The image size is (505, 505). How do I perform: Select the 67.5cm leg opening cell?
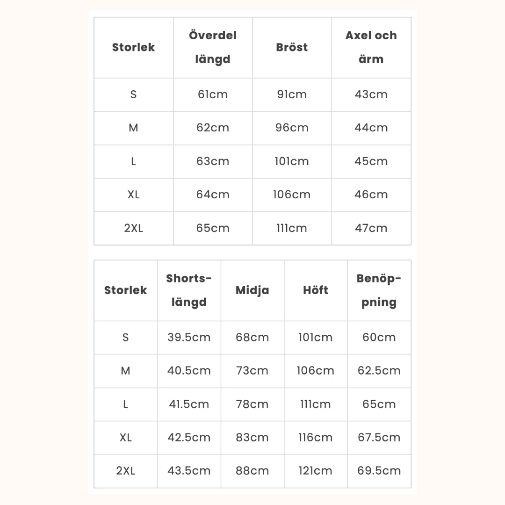[379, 437]
